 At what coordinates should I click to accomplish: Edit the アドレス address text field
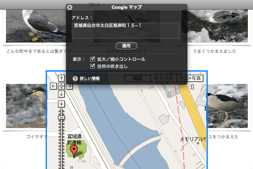tap(126, 31)
